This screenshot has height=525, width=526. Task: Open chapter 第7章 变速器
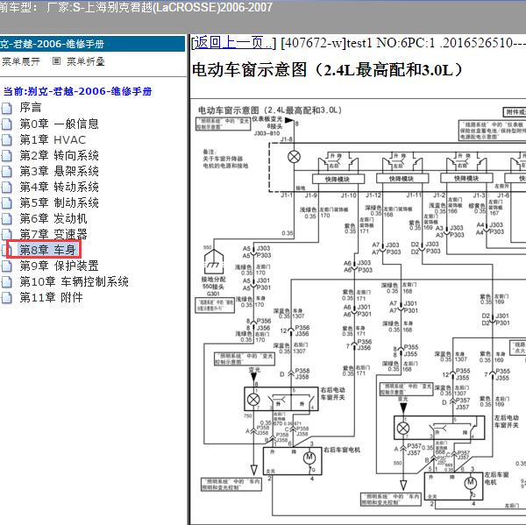[x=53, y=234]
